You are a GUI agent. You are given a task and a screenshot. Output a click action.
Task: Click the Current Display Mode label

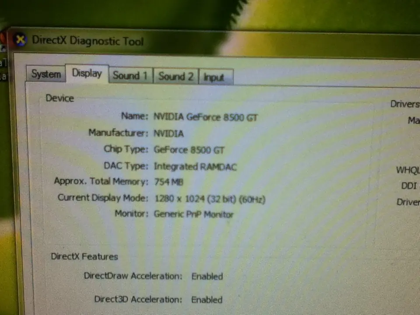tap(103, 198)
